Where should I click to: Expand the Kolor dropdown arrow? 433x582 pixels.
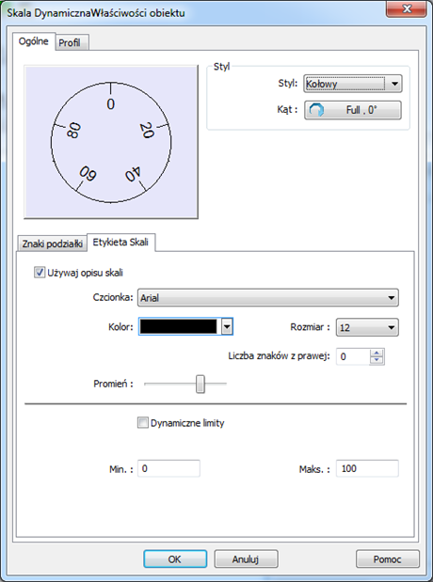click(x=227, y=327)
